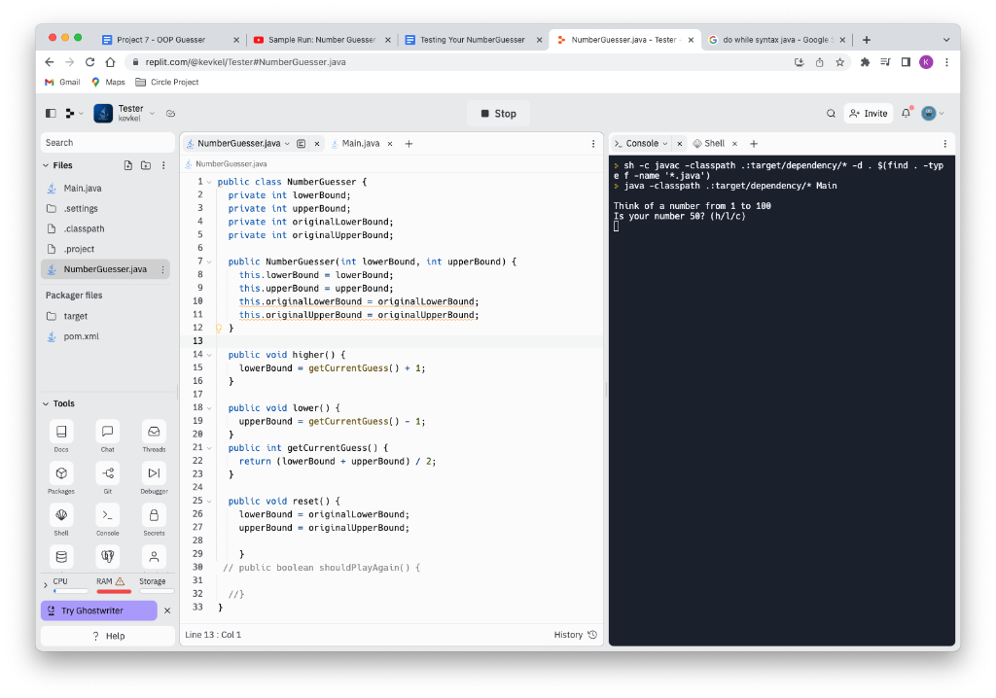Expand the resources CPU chevron

(x=46, y=585)
